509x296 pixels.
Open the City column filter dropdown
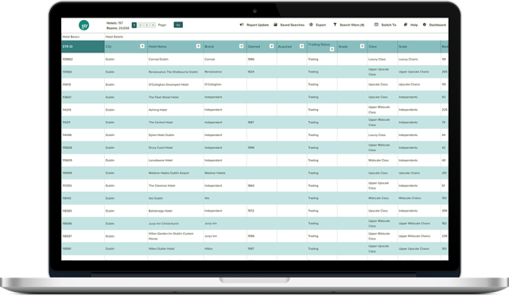point(142,46)
